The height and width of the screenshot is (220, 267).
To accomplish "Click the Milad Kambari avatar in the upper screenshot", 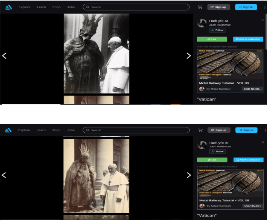I will click(x=202, y=89).
